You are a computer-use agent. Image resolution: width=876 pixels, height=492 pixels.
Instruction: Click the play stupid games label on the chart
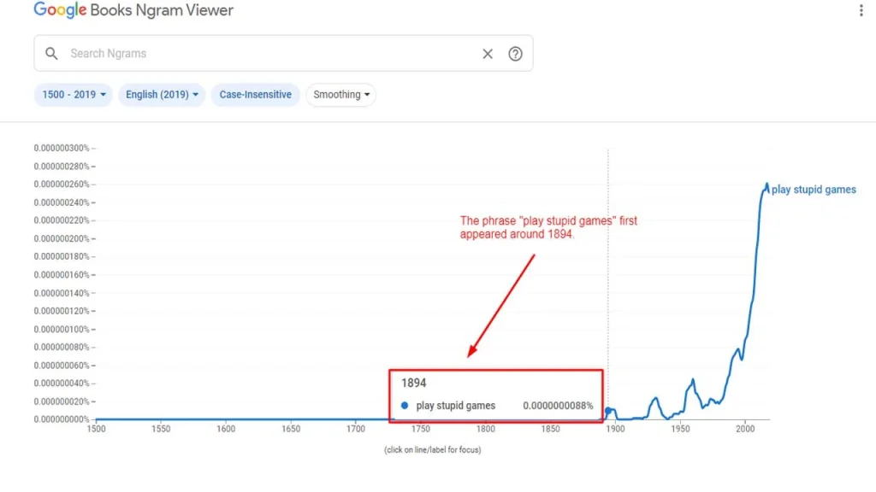pos(813,190)
